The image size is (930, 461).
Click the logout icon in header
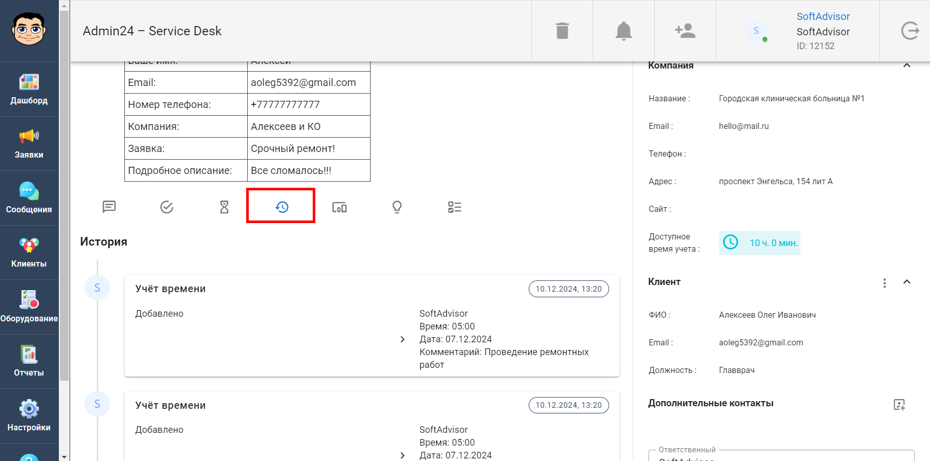point(910,31)
